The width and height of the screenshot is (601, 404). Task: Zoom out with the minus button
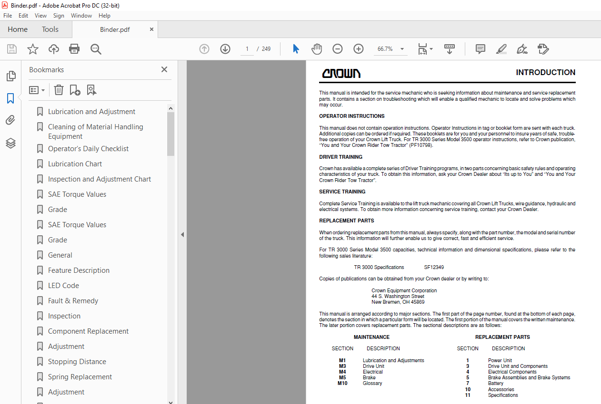click(x=338, y=49)
